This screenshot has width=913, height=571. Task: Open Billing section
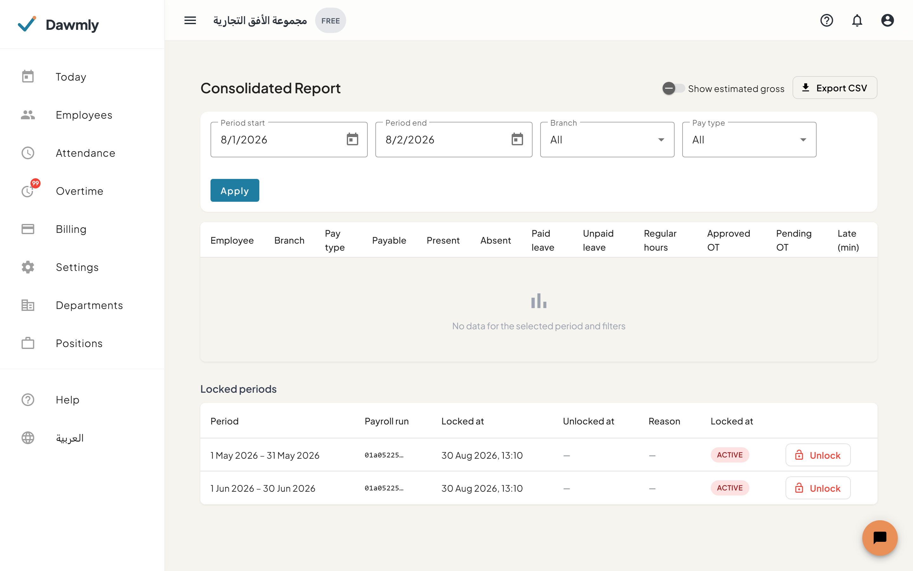coord(82,229)
